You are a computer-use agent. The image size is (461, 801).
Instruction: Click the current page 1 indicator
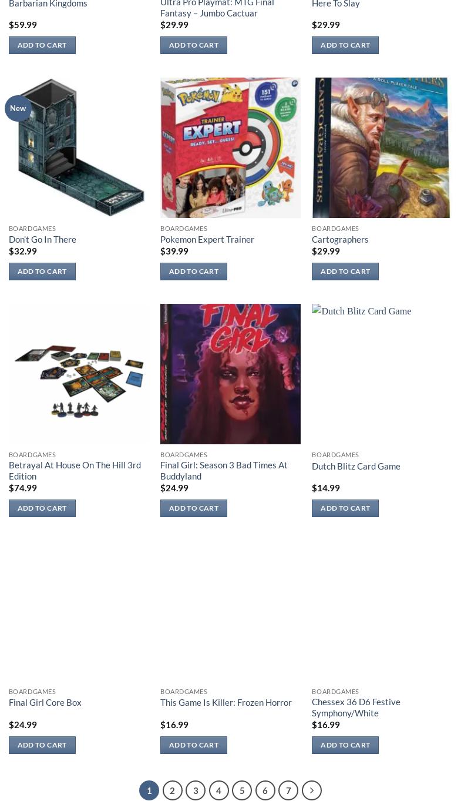click(149, 790)
